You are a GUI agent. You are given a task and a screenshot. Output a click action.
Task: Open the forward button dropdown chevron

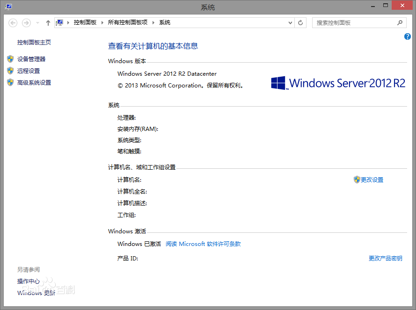[37, 22]
